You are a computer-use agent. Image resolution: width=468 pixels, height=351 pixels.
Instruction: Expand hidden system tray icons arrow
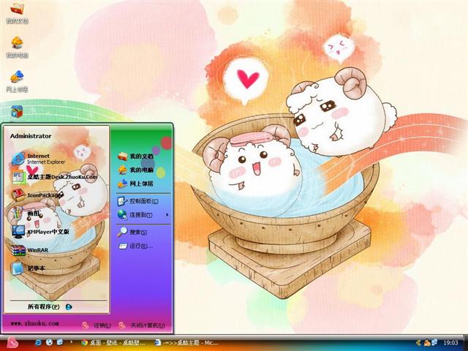tap(418, 343)
